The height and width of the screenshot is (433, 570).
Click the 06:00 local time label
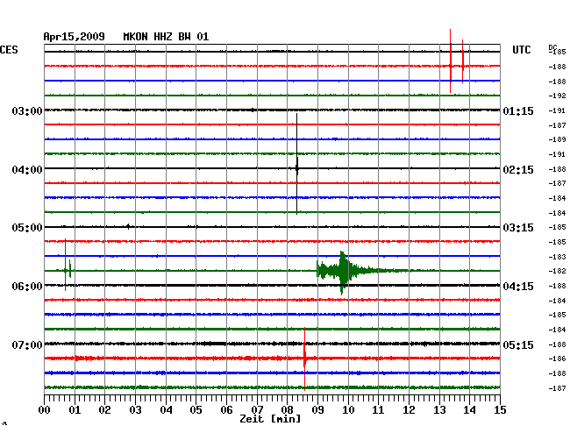click(27, 287)
